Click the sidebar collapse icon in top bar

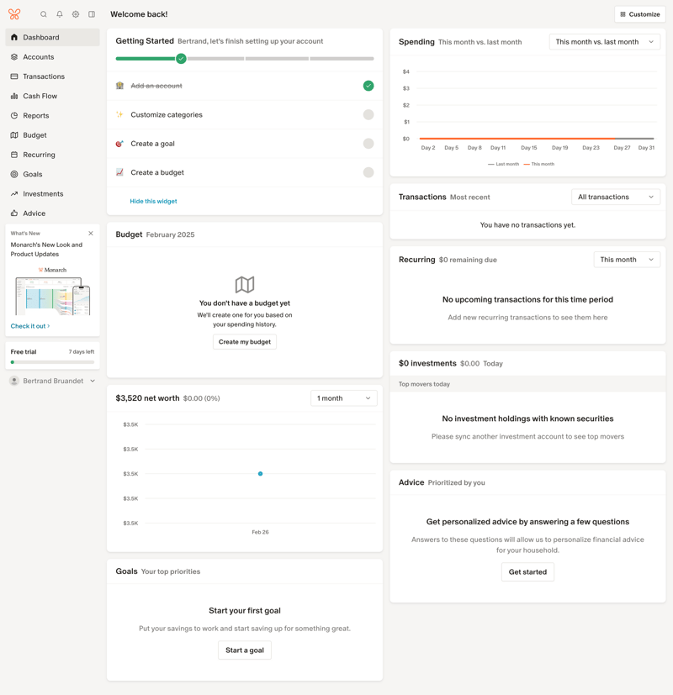click(91, 14)
